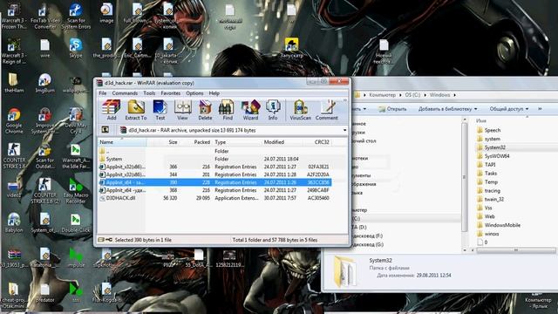This screenshot has height=314, width=558.
Task: Click Компьютер in Explorer address bar
Action: pos(382,95)
